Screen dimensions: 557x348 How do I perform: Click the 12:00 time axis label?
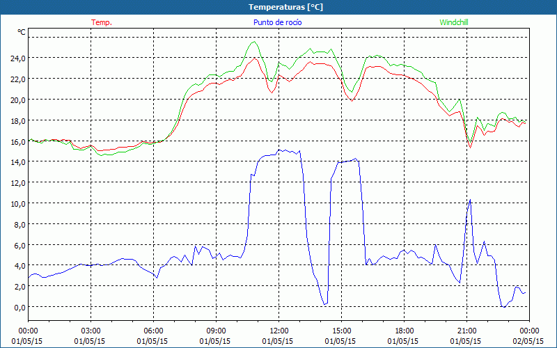[x=279, y=331]
